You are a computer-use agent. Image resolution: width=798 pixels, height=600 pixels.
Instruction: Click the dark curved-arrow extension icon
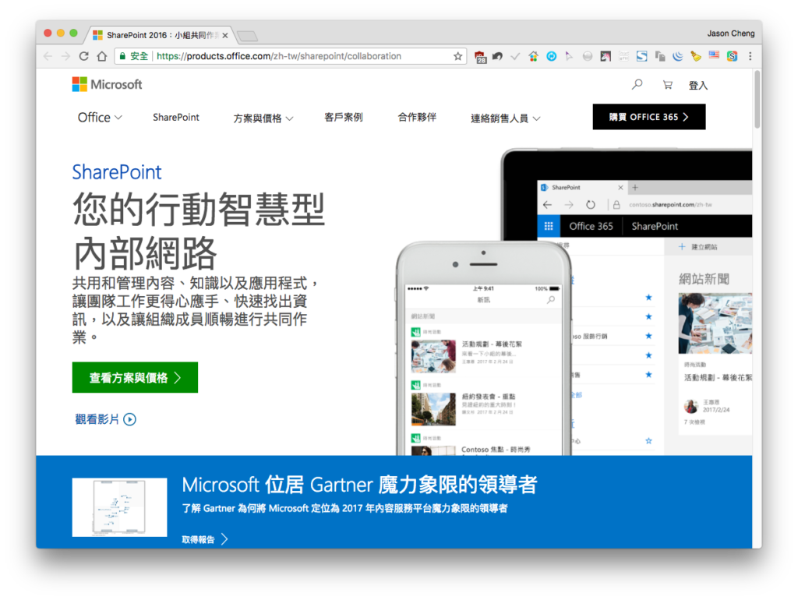click(x=497, y=56)
